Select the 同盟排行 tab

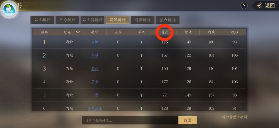click(143, 20)
